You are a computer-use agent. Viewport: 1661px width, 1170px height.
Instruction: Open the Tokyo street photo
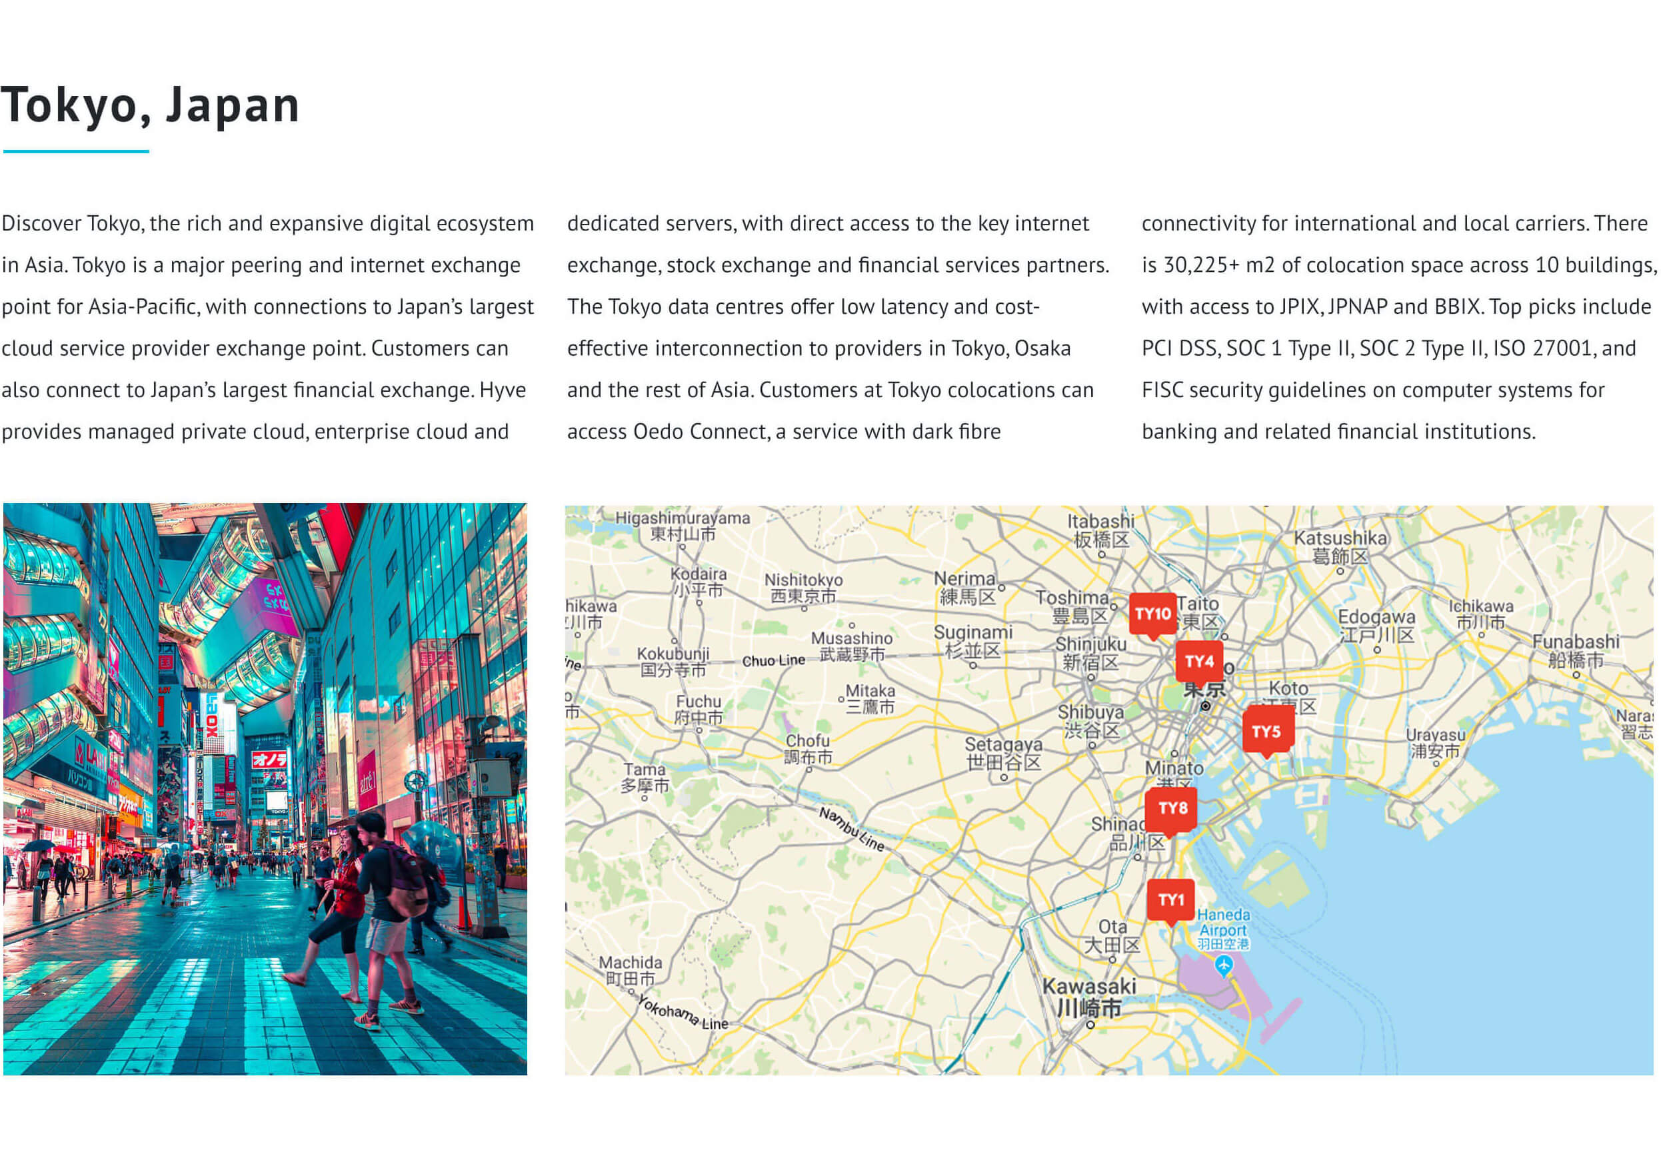click(x=265, y=789)
